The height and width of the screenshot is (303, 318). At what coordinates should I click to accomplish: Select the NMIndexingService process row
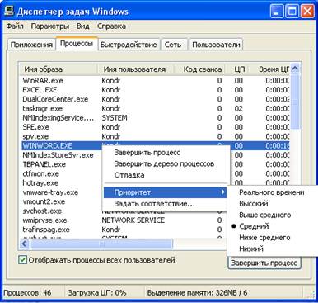(156, 118)
